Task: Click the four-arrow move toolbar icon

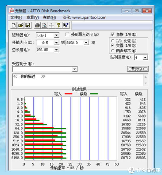Action: click(x=51, y=25)
